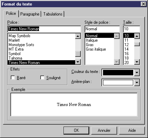Click font list scroll up arrow
This screenshot has width=148, height=138.
point(78,36)
